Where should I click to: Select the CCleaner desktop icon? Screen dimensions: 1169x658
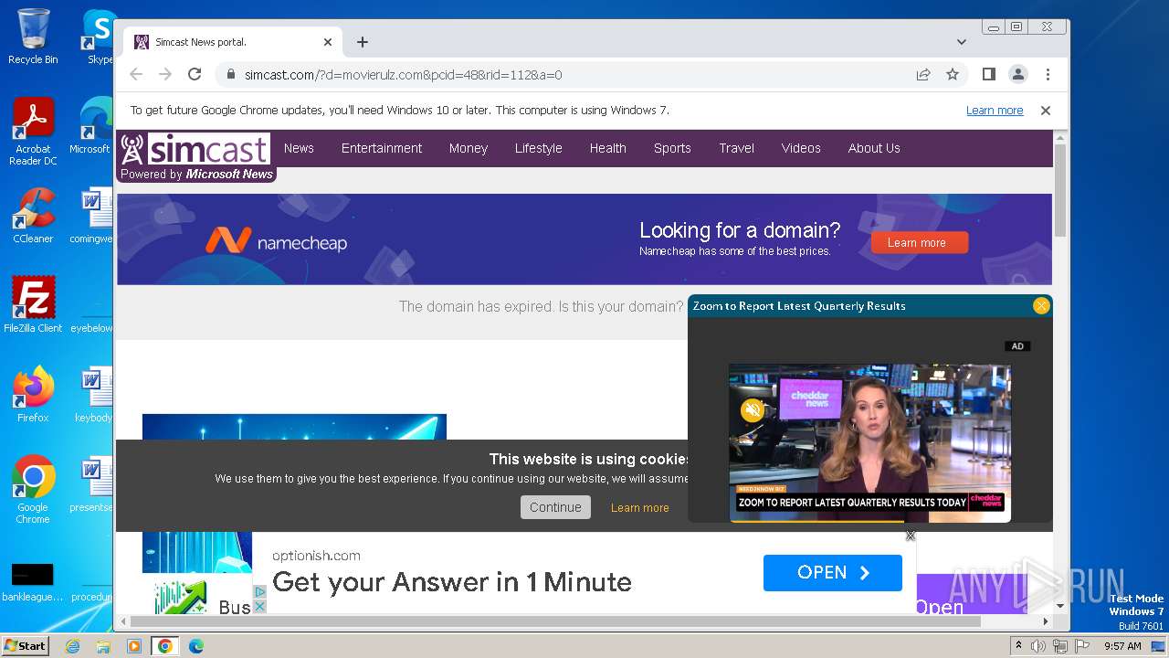33,216
